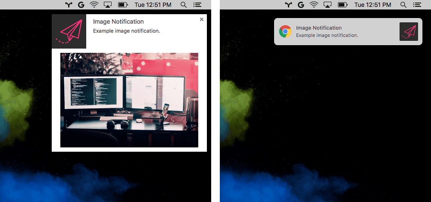Image resolution: width=431 pixels, height=202 pixels.
Task: Click the Wi-Fi icon in the left screenshot's menu bar
Action: point(94,5)
